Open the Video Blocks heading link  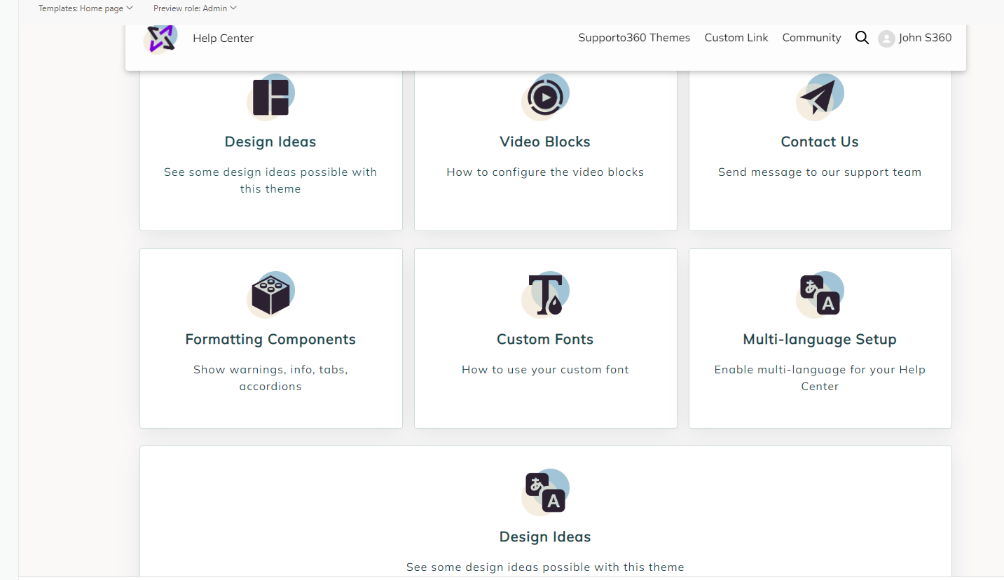(545, 141)
